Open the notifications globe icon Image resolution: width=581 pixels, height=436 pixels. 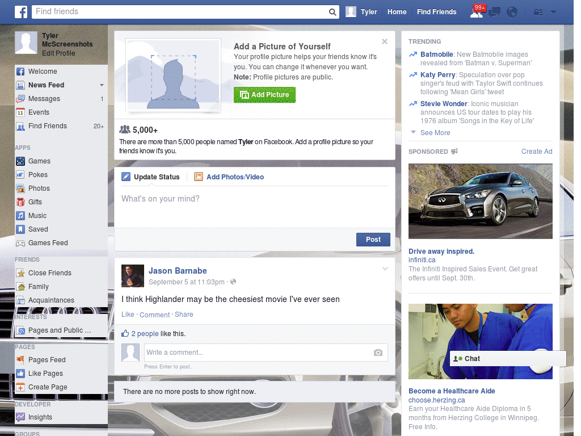[512, 12]
